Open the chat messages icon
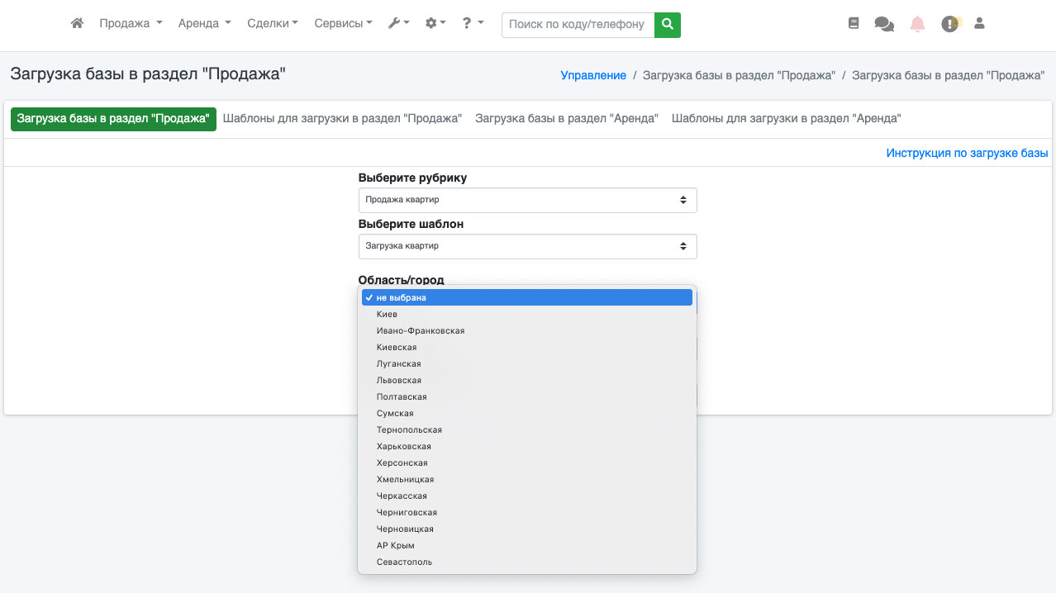Viewport: 1056px width, 593px height. pos(884,24)
